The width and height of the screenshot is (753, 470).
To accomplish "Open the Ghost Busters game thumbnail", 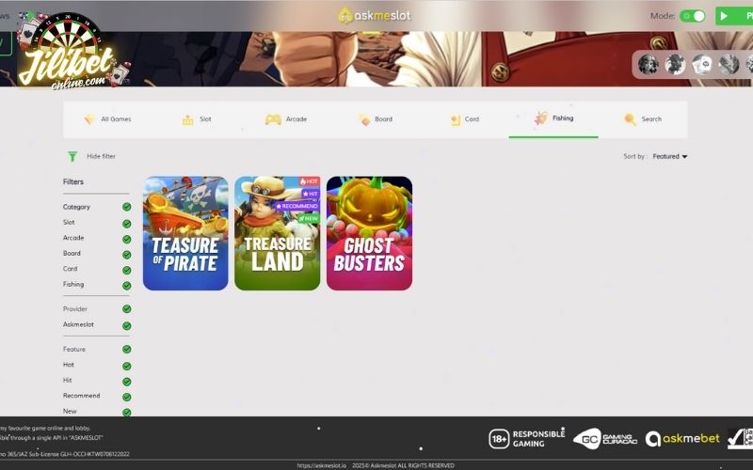I will pyautogui.click(x=369, y=233).
